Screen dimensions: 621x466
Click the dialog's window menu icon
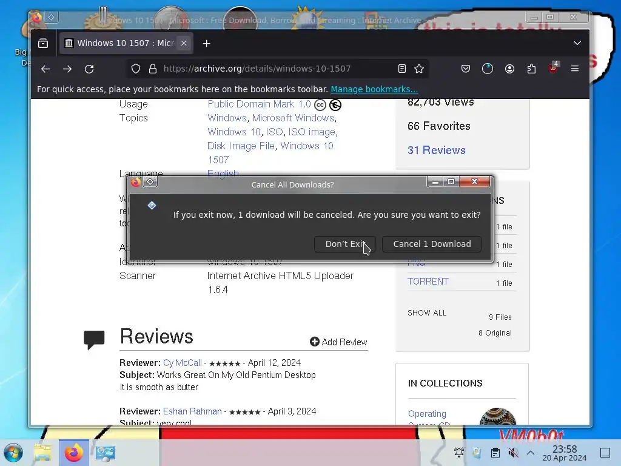[150, 182]
